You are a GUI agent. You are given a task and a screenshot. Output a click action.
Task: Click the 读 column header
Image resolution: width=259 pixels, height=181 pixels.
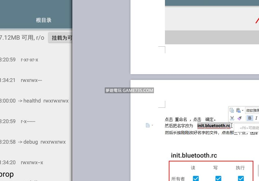coord(193,168)
